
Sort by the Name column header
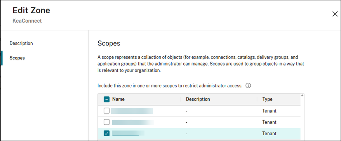(x=118, y=99)
